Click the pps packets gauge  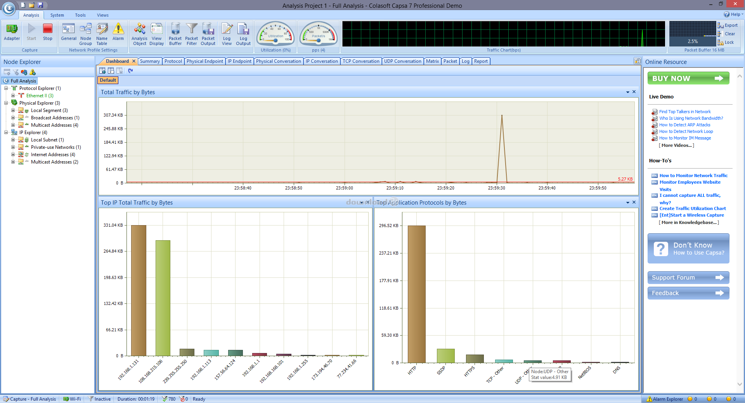(319, 35)
